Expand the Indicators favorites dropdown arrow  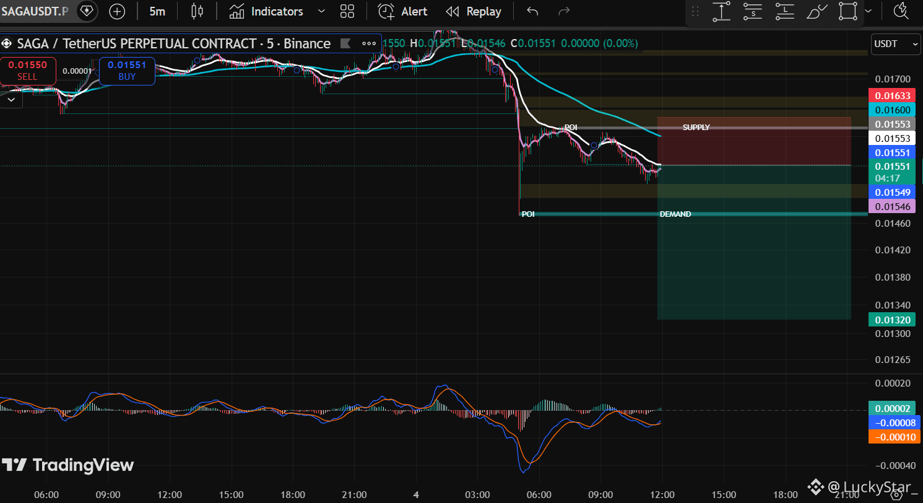(321, 11)
